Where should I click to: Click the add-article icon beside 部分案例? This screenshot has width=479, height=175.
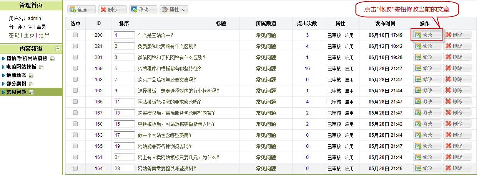(31, 84)
